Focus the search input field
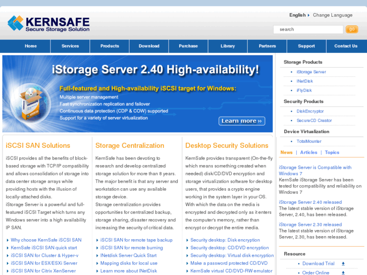Image resolution: width=367 pixels, height=275 pixels. pyautogui.click(x=308, y=29)
